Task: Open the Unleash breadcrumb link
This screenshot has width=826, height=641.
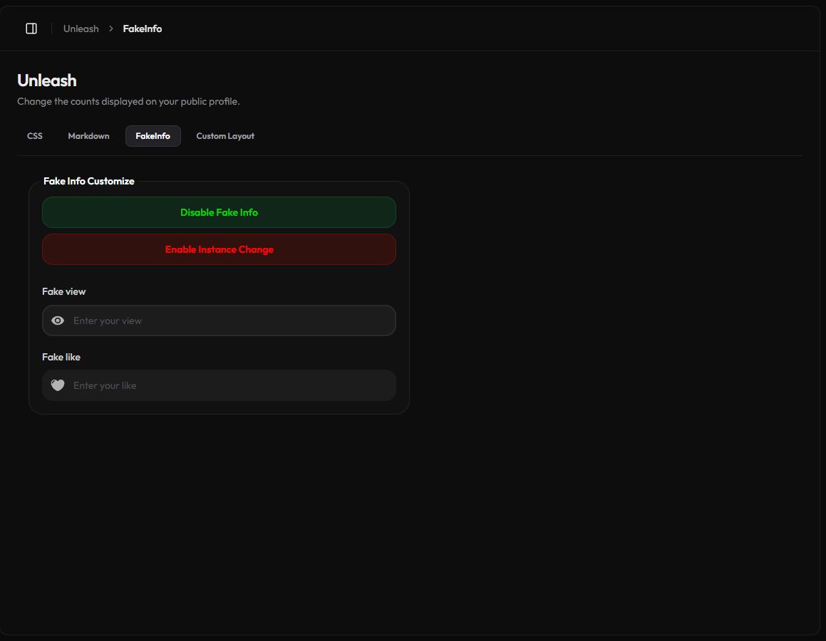Action: (81, 28)
